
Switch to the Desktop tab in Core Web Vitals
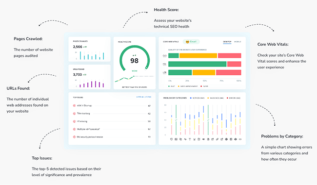[227, 42]
